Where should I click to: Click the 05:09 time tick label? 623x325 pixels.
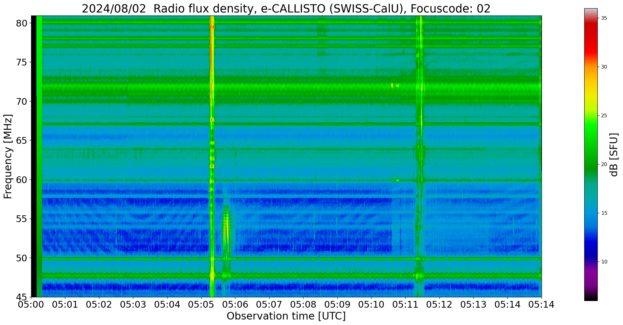pyautogui.click(x=337, y=304)
